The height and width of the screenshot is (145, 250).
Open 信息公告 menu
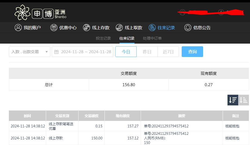[202, 28]
